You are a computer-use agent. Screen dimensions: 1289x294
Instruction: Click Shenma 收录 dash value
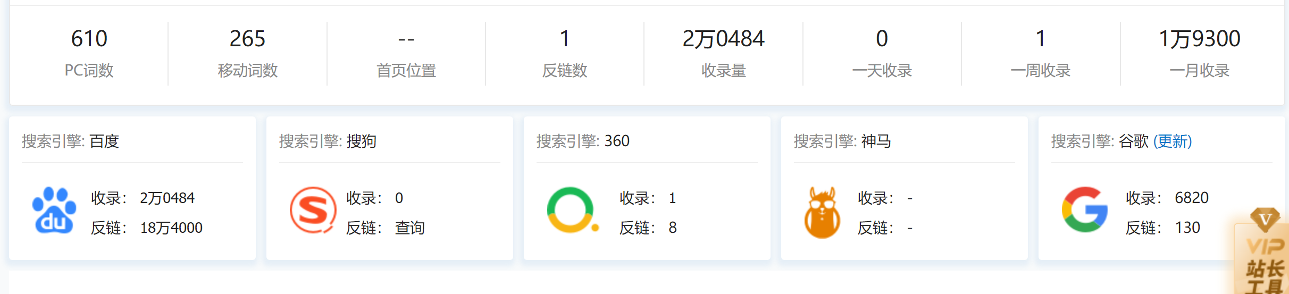pos(910,198)
